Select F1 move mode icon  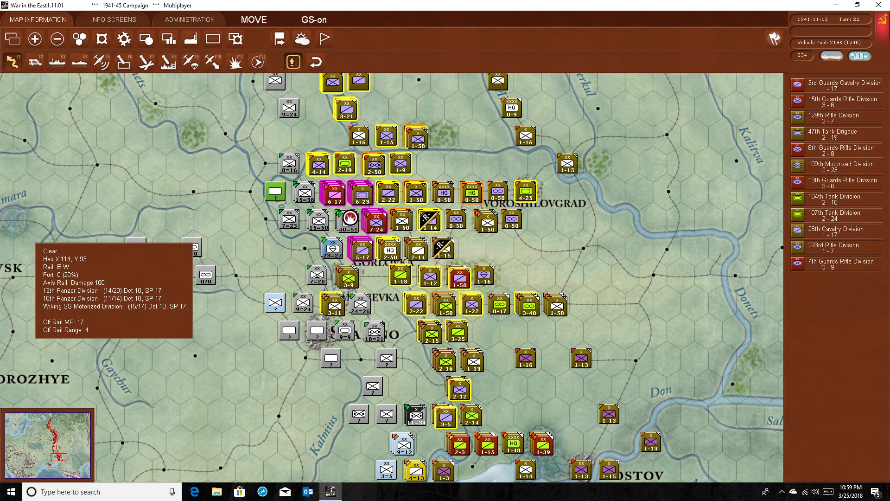[x=13, y=62]
